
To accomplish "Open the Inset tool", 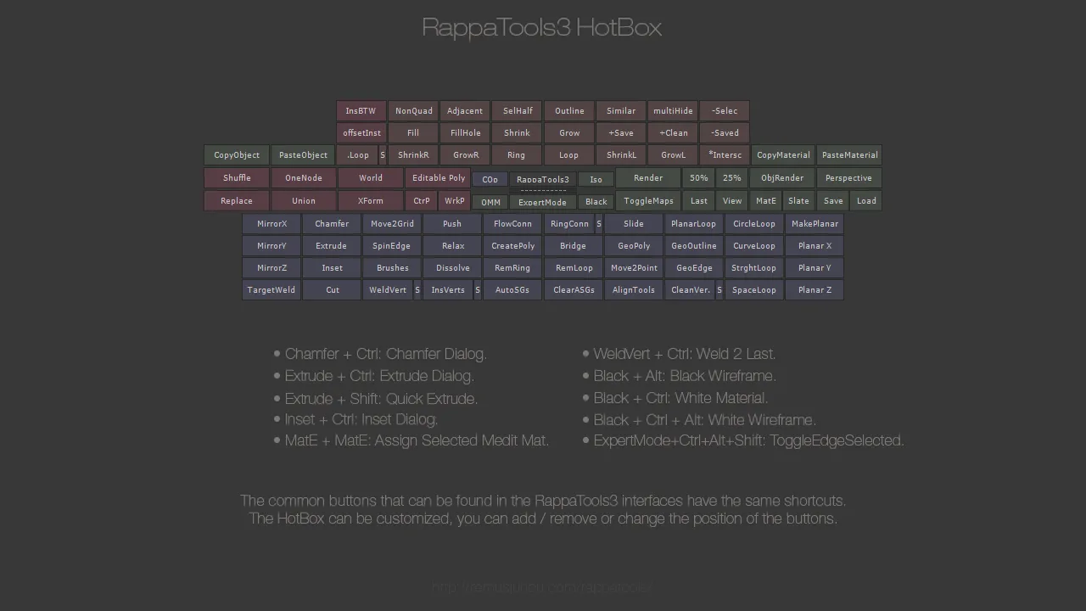I will click(x=331, y=267).
